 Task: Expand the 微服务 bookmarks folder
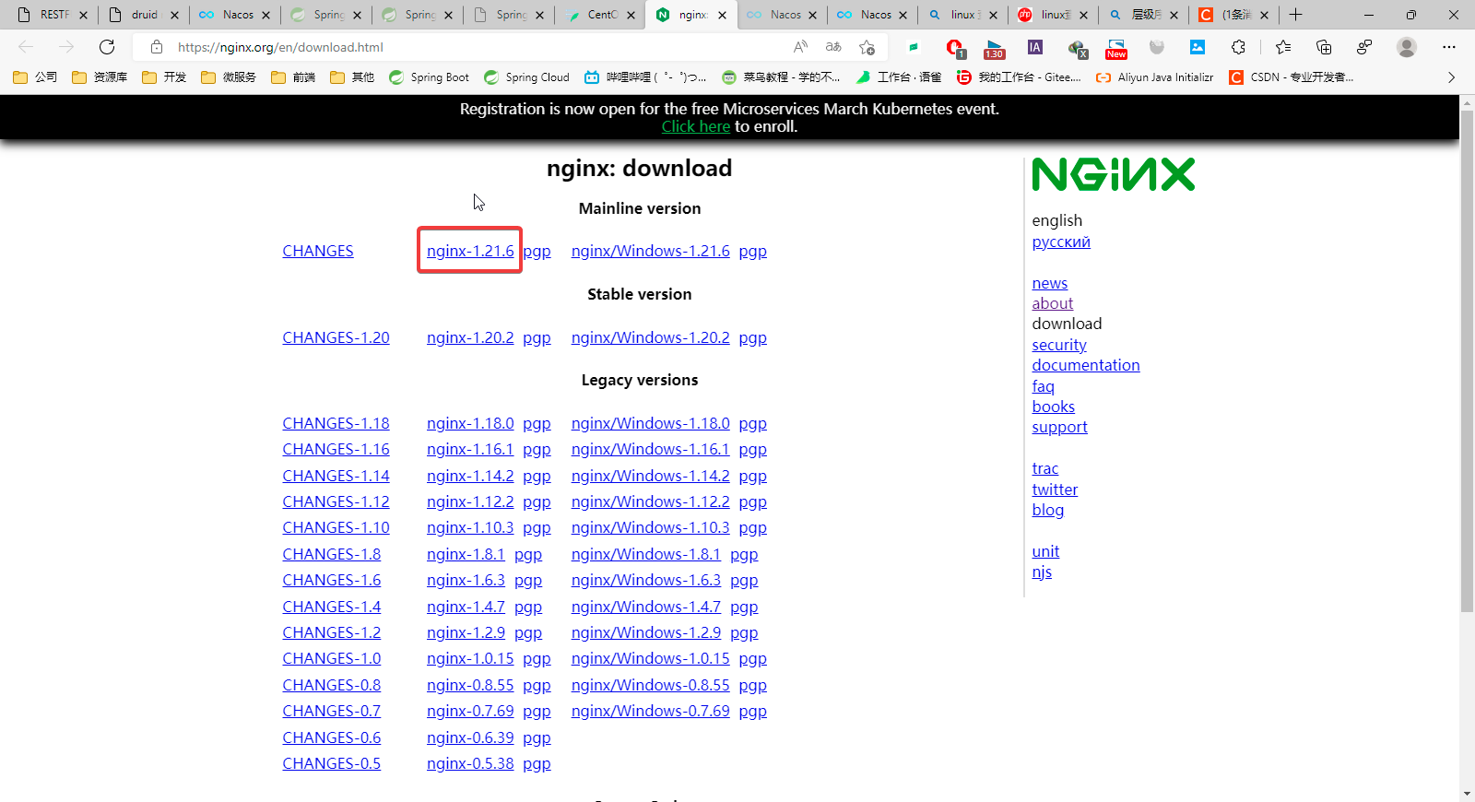229,77
